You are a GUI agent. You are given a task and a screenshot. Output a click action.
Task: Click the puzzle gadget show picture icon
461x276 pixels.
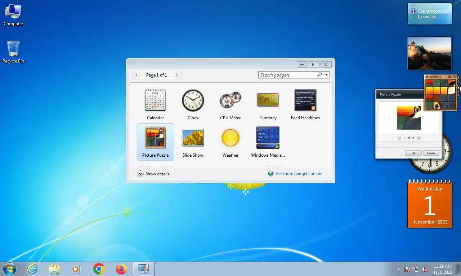[450, 77]
